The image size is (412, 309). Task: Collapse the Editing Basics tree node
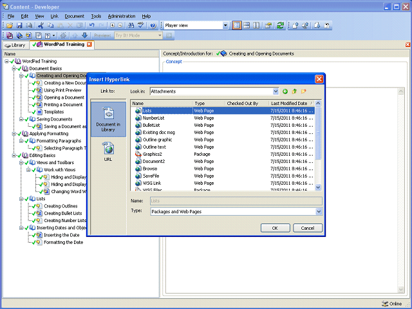click(x=14, y=156)
